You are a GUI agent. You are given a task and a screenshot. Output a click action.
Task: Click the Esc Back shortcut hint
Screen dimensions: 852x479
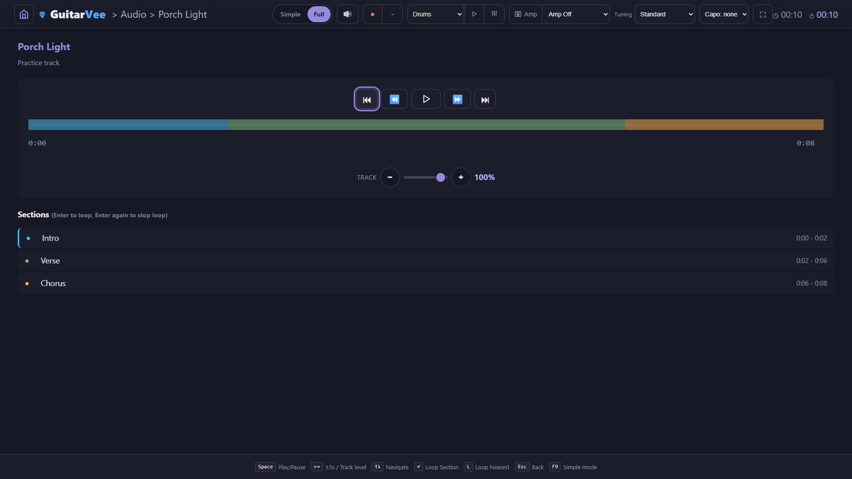(x=529, y=467)
